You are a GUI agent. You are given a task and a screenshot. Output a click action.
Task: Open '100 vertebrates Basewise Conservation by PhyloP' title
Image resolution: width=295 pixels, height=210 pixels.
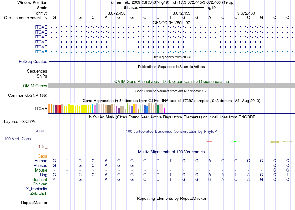click(171, 132)
